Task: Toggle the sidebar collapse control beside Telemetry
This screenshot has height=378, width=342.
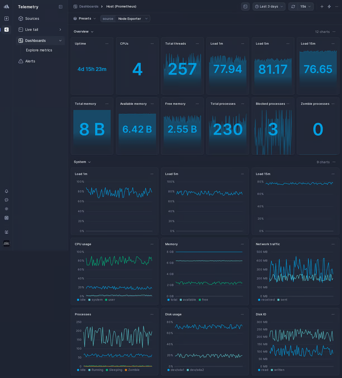Action: (60, 7)
